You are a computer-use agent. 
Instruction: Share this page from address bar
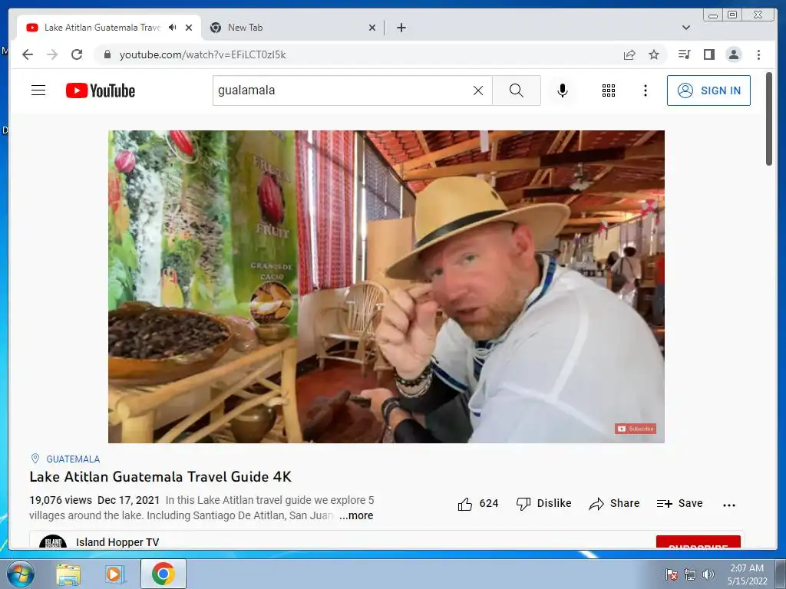[x=629, y=54]
